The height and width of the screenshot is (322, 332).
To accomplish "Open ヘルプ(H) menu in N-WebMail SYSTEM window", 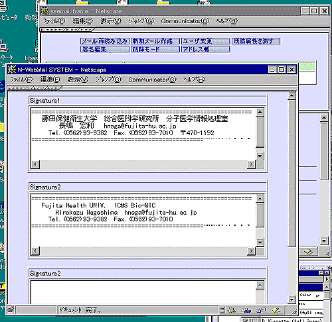I will [194, 80].
